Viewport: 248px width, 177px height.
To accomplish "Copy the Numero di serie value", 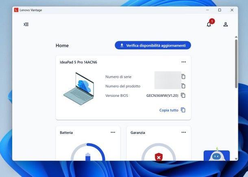I will (x=183, y=77).
